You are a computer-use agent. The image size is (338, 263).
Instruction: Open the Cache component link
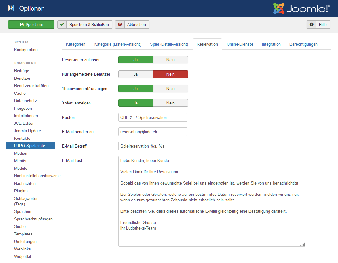(20, 93)
